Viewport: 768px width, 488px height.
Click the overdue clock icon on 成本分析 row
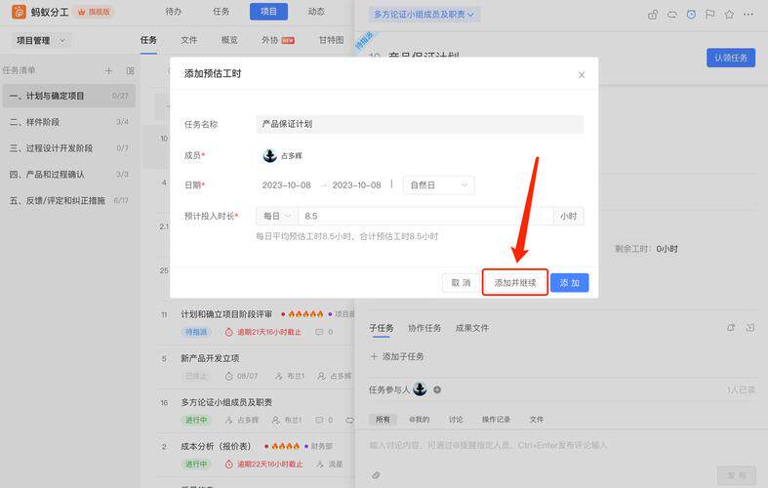pyautogui.click(x=228, y=464)
